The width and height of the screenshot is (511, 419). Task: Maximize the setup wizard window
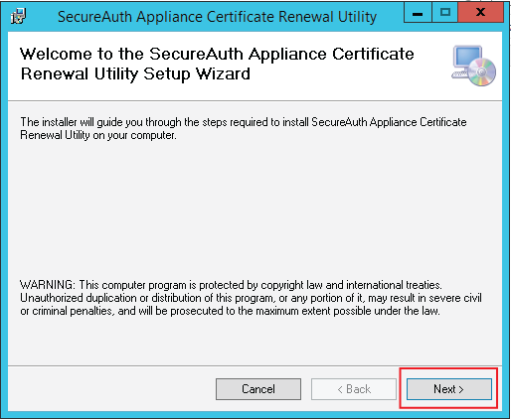445,13
